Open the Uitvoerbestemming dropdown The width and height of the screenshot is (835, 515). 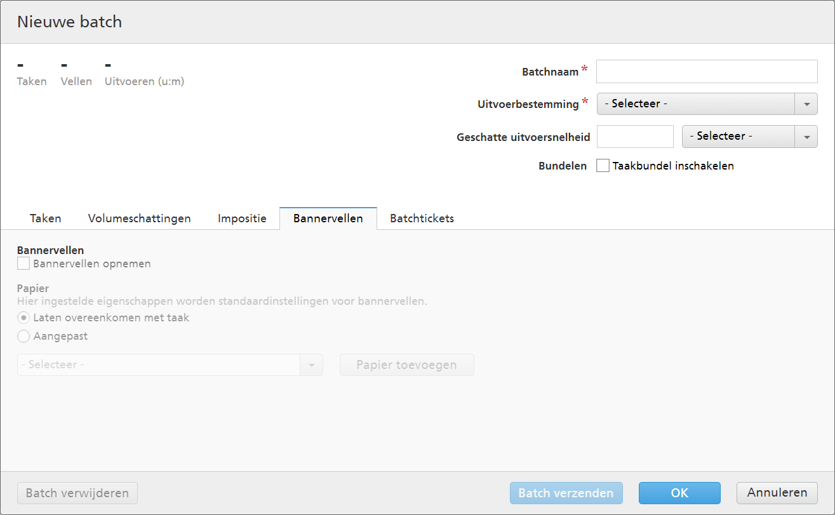(696, 104)
